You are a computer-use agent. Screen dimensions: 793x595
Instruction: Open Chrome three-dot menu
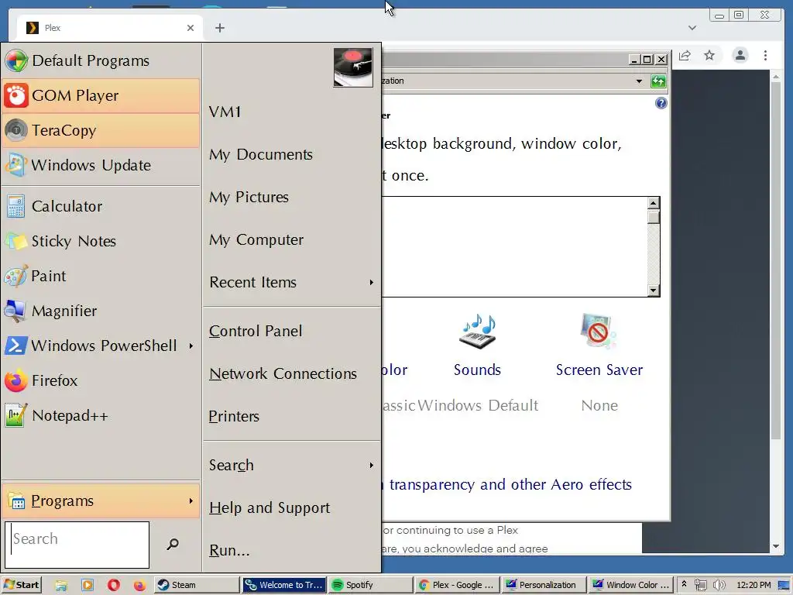[x=765, y=55]
